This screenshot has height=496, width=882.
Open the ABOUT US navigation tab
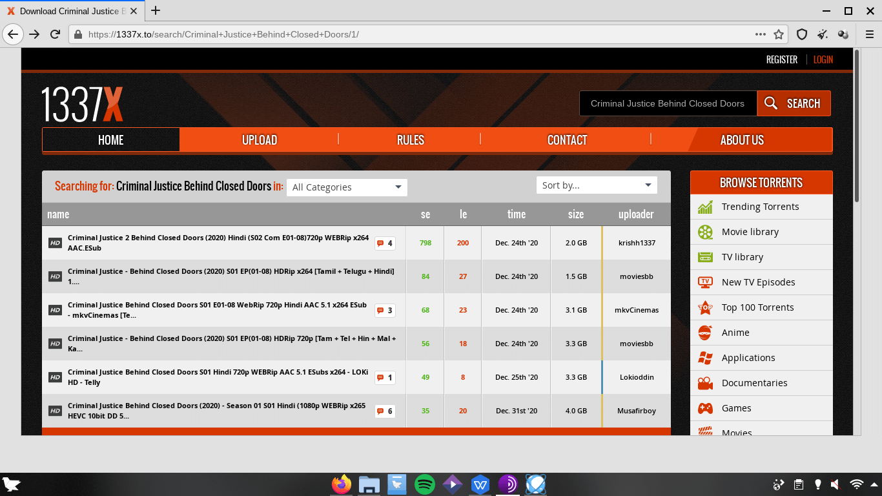tap(742, 139)
